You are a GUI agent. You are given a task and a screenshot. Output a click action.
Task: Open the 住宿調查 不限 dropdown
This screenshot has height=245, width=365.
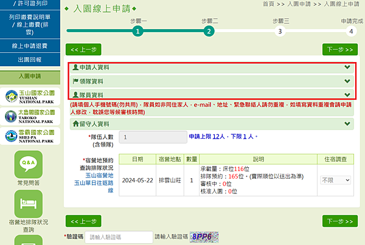[x=335, y=180]
